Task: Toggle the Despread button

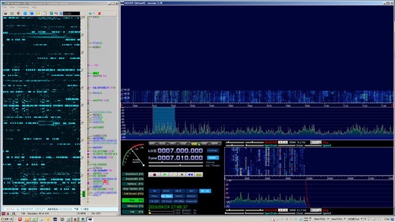Action: point(192,201)
